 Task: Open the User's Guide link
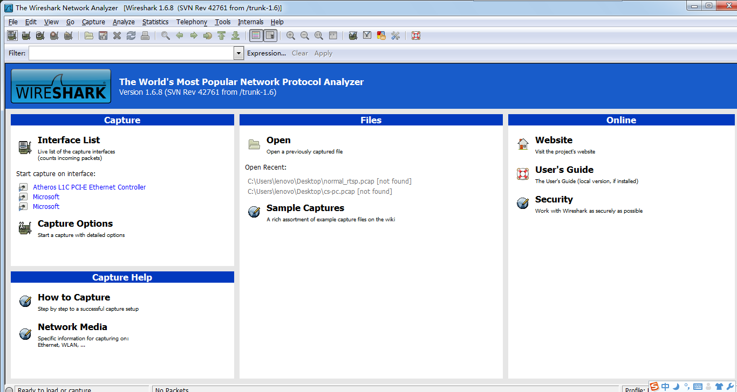[x=564, y=170]
